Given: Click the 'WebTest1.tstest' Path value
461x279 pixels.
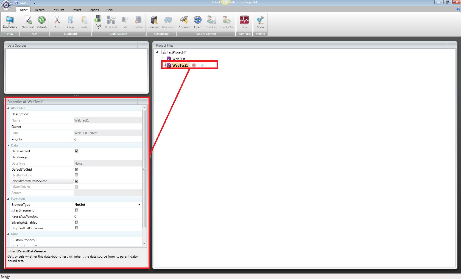Looking at the screenshot, I should (x=86, y=133).
